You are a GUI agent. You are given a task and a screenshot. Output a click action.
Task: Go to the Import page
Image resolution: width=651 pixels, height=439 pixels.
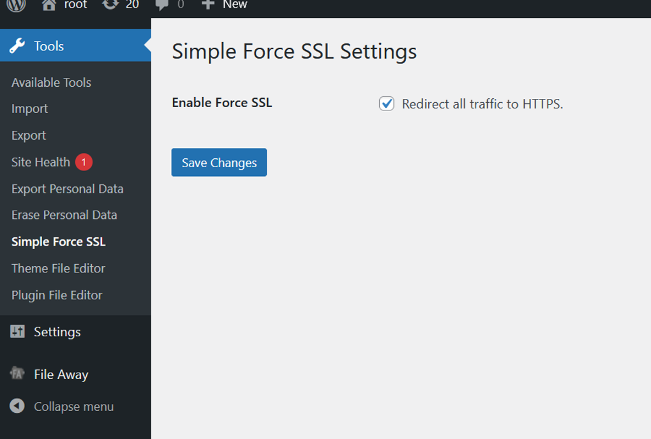pyautogui.click(x=29, y=108)
